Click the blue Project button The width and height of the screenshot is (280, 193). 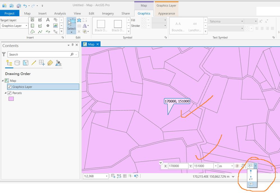coord(10,13)
